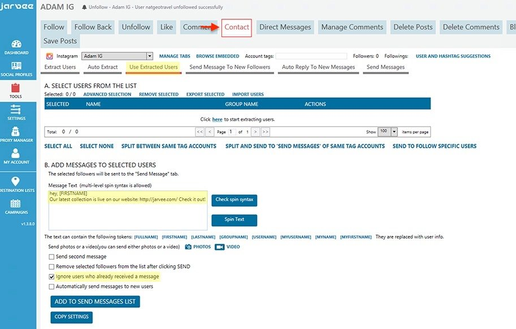
Task: Open the Dashboard sidebar icon
Action: coord(16,47)
